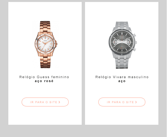
Task: Open the 'Relógio Guess feminino' title
Action: click(x=44, y=77)
